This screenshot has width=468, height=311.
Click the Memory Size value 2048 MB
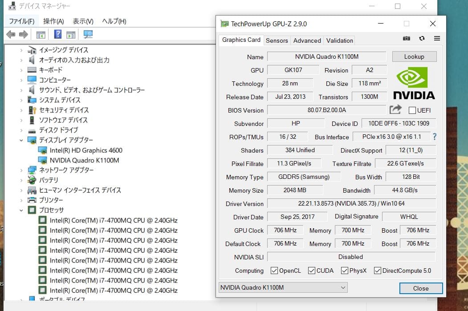[x=295, y=190]
